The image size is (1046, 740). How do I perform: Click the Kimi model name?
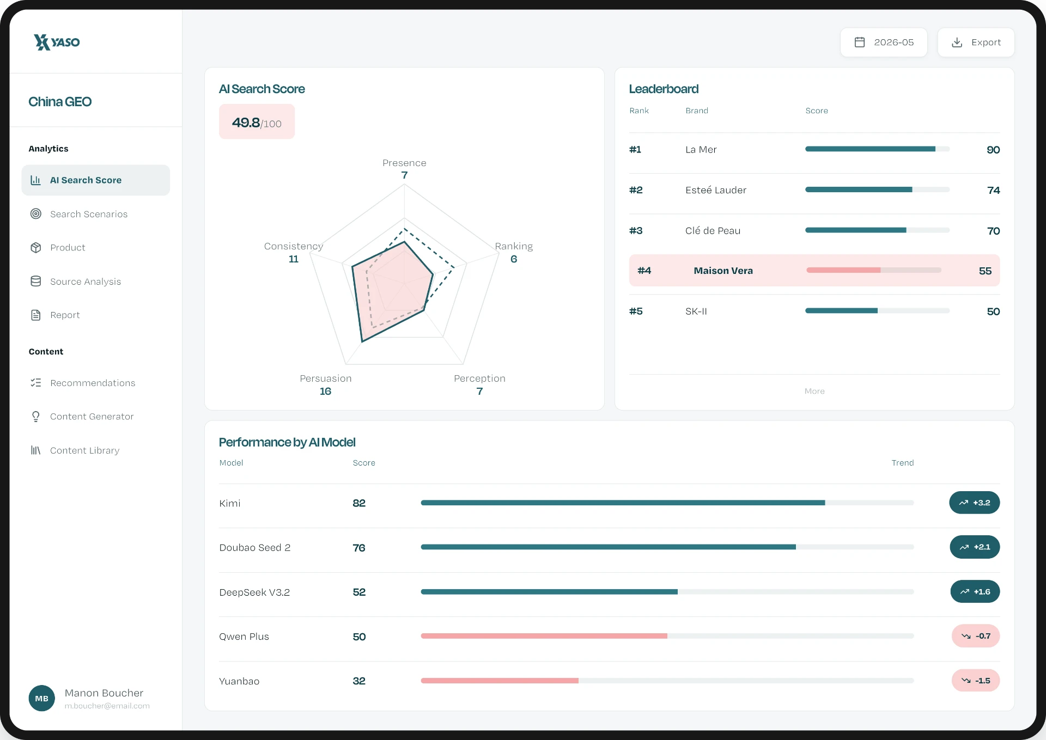[x=230, y=504]
